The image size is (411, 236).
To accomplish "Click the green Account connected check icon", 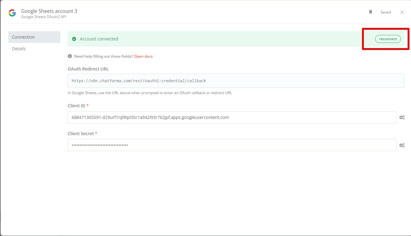I will click(74, 39).
